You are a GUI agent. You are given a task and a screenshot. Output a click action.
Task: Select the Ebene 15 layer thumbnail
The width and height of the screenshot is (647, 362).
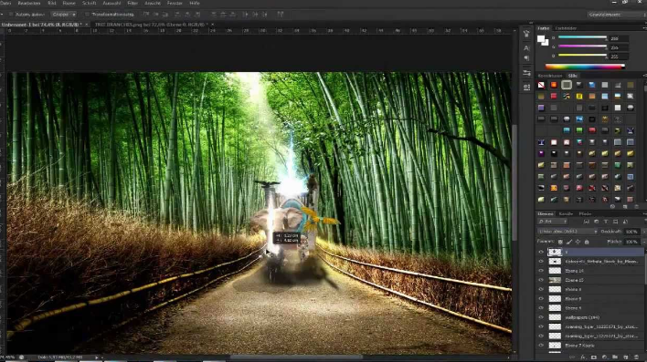[x=555, y=280]
